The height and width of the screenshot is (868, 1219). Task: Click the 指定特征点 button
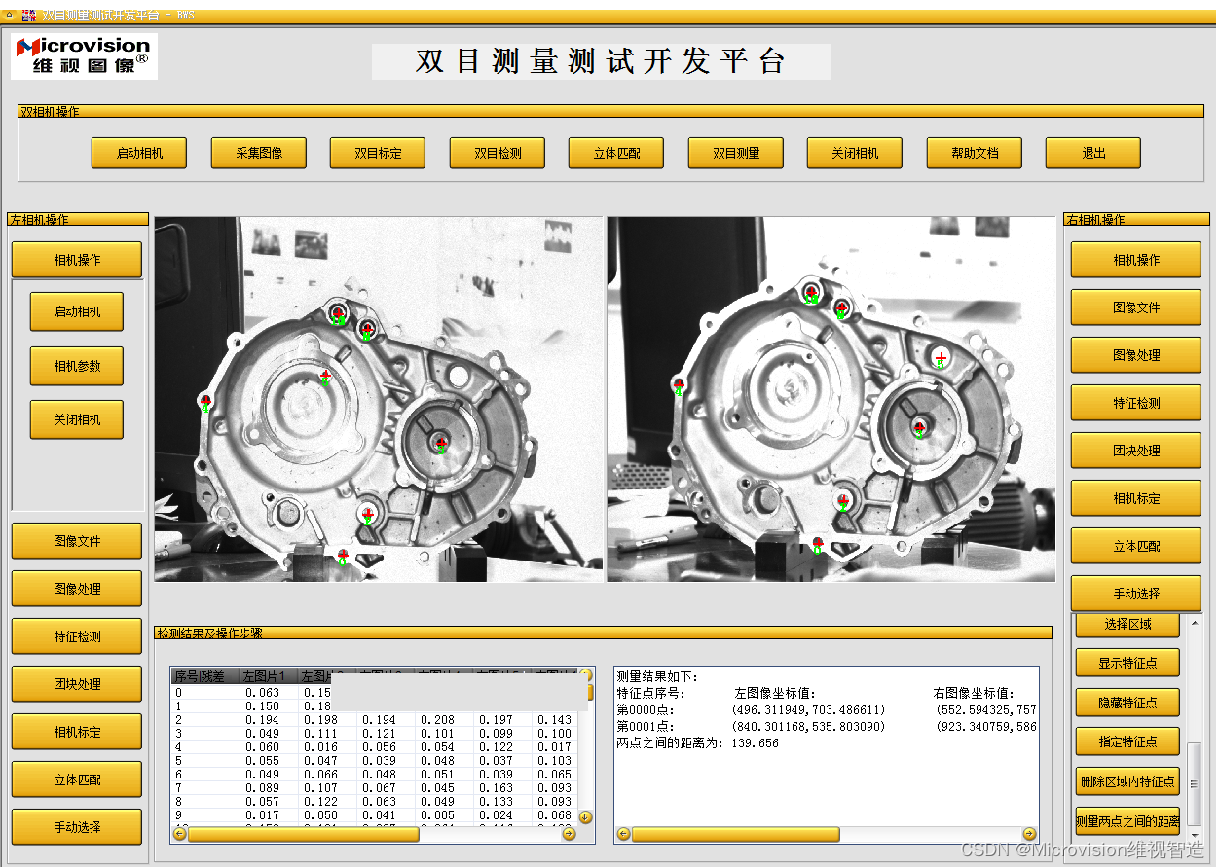(1127, 741)
